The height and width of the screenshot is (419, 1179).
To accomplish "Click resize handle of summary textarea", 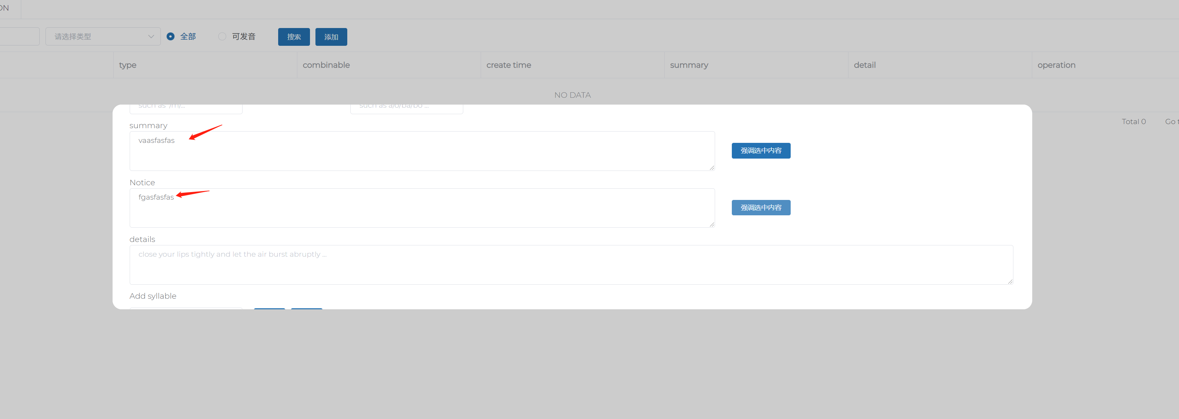I will (712, 168).
